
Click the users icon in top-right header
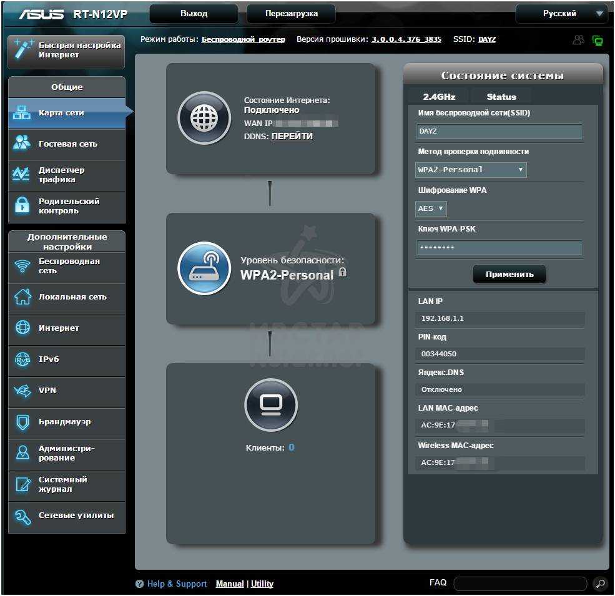(x=579, y=40)
